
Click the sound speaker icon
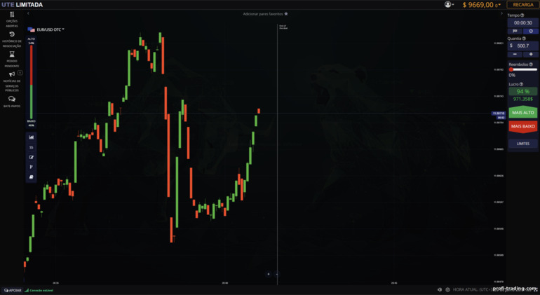tap(440, 289)
